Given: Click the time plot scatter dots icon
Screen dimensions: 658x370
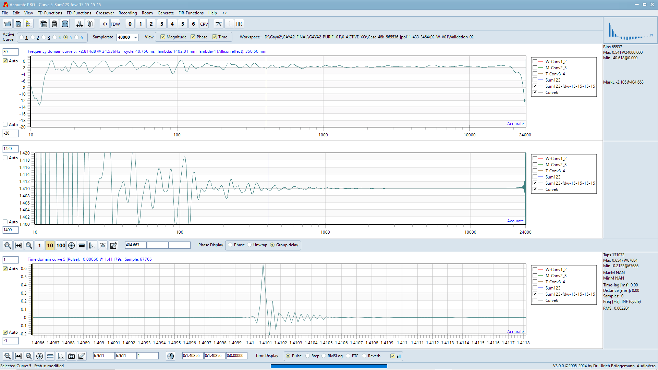Looking at the screenshot, I should pos(61,356).
